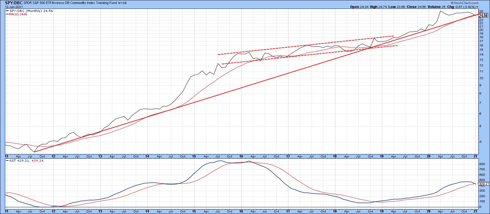This screenshot has height=214, width=490.
Task: Click the red line marker before MA(12) legend
Action: pyautogui.click(x=7, y=14)
